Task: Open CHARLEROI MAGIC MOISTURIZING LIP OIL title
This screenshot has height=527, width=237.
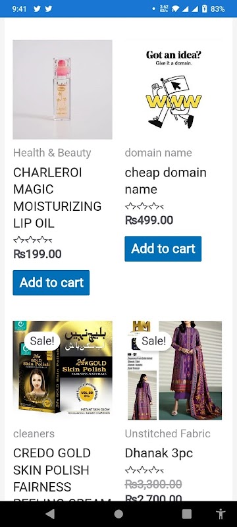Action: pyautogui.click(x=57, y=198)
